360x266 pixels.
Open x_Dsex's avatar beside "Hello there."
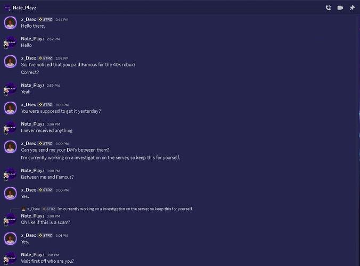click(10, 22)
